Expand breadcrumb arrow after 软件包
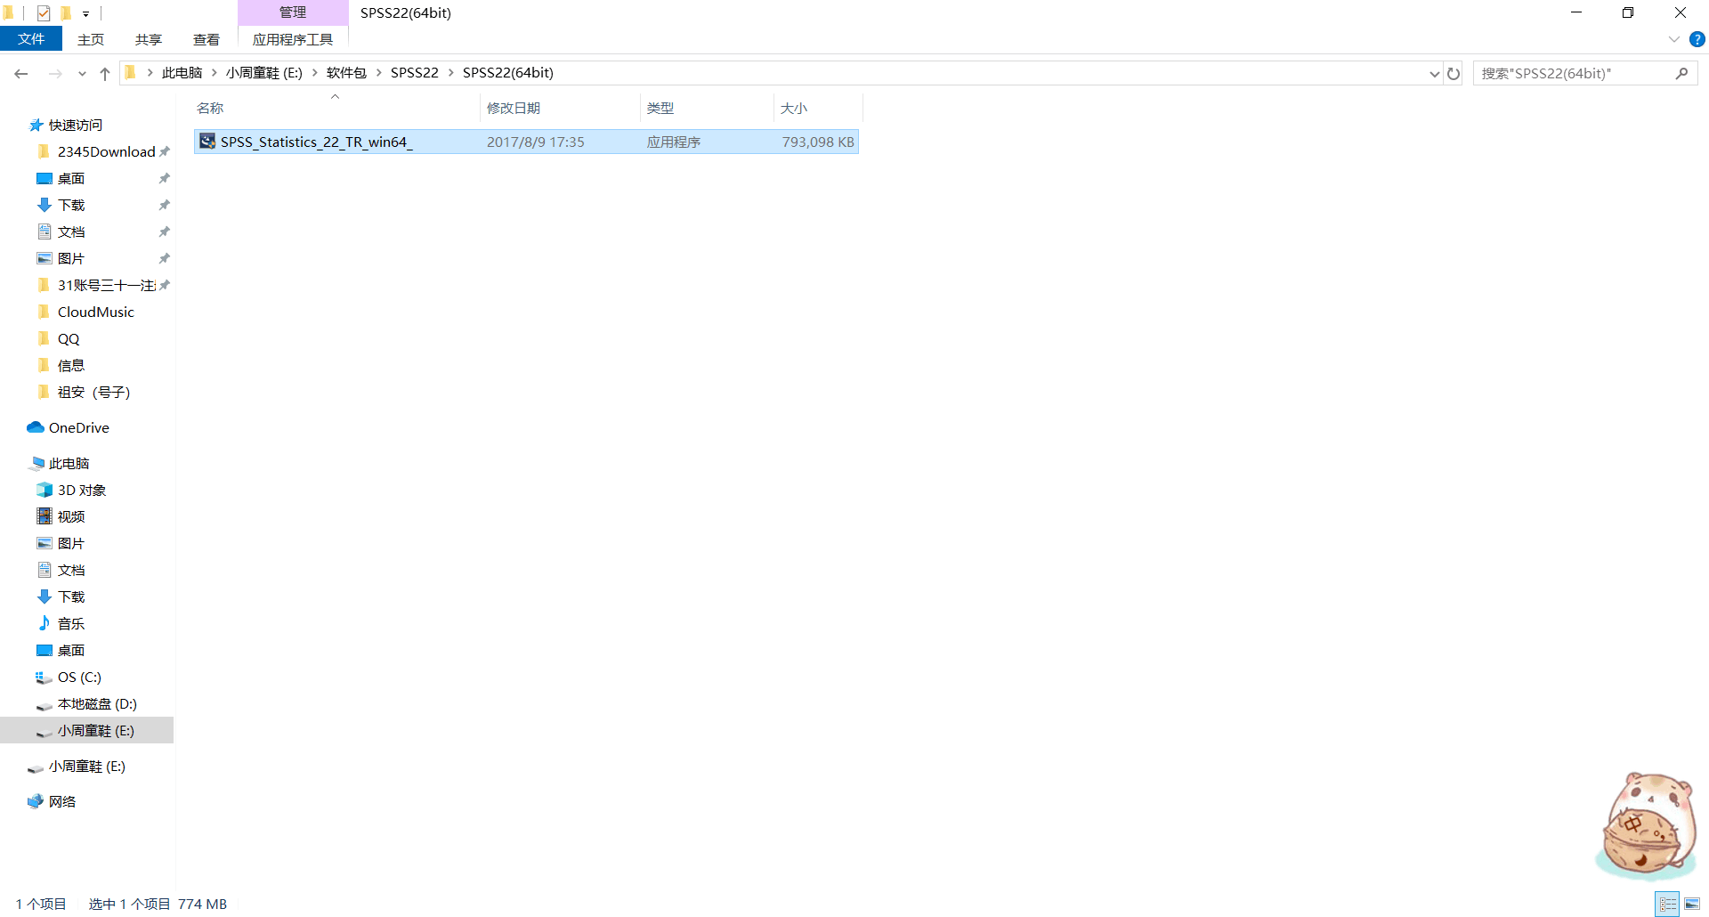This screenshot has height=917, width=1709. click(x=379, y=73)
